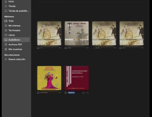This screenshot has width=152, height=117.
Task: Open the Constitución Española audiobook cover
Action: [77, 78]
